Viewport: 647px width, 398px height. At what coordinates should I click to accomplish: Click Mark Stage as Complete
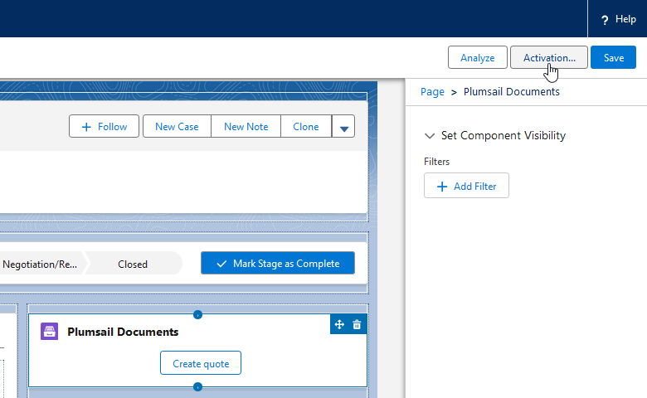pos(278,263)
